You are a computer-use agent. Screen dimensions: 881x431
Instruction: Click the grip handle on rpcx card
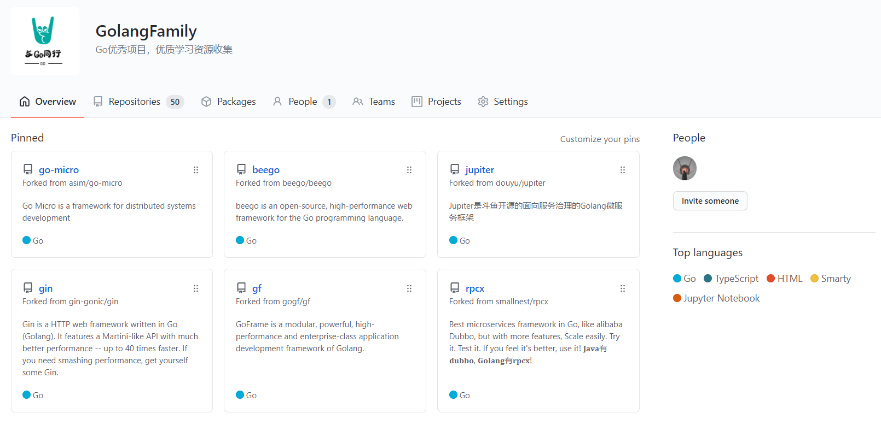[x=623, y=288]
